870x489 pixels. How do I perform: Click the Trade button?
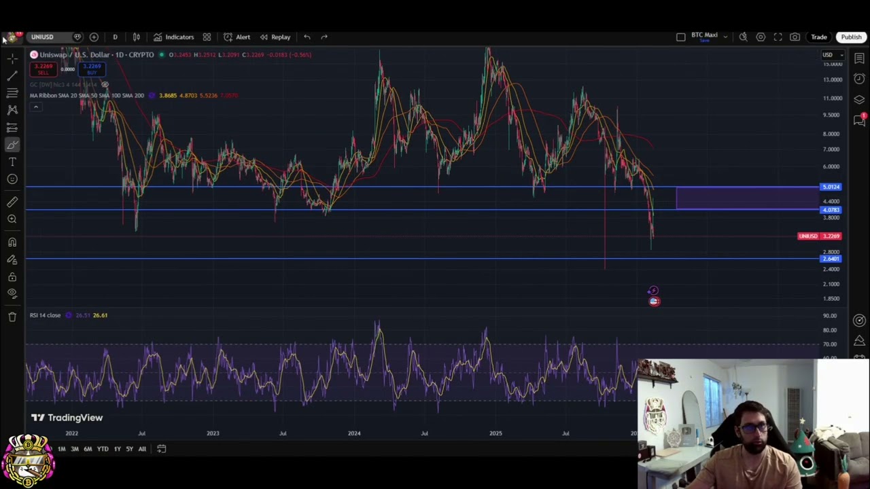[818, 37]
